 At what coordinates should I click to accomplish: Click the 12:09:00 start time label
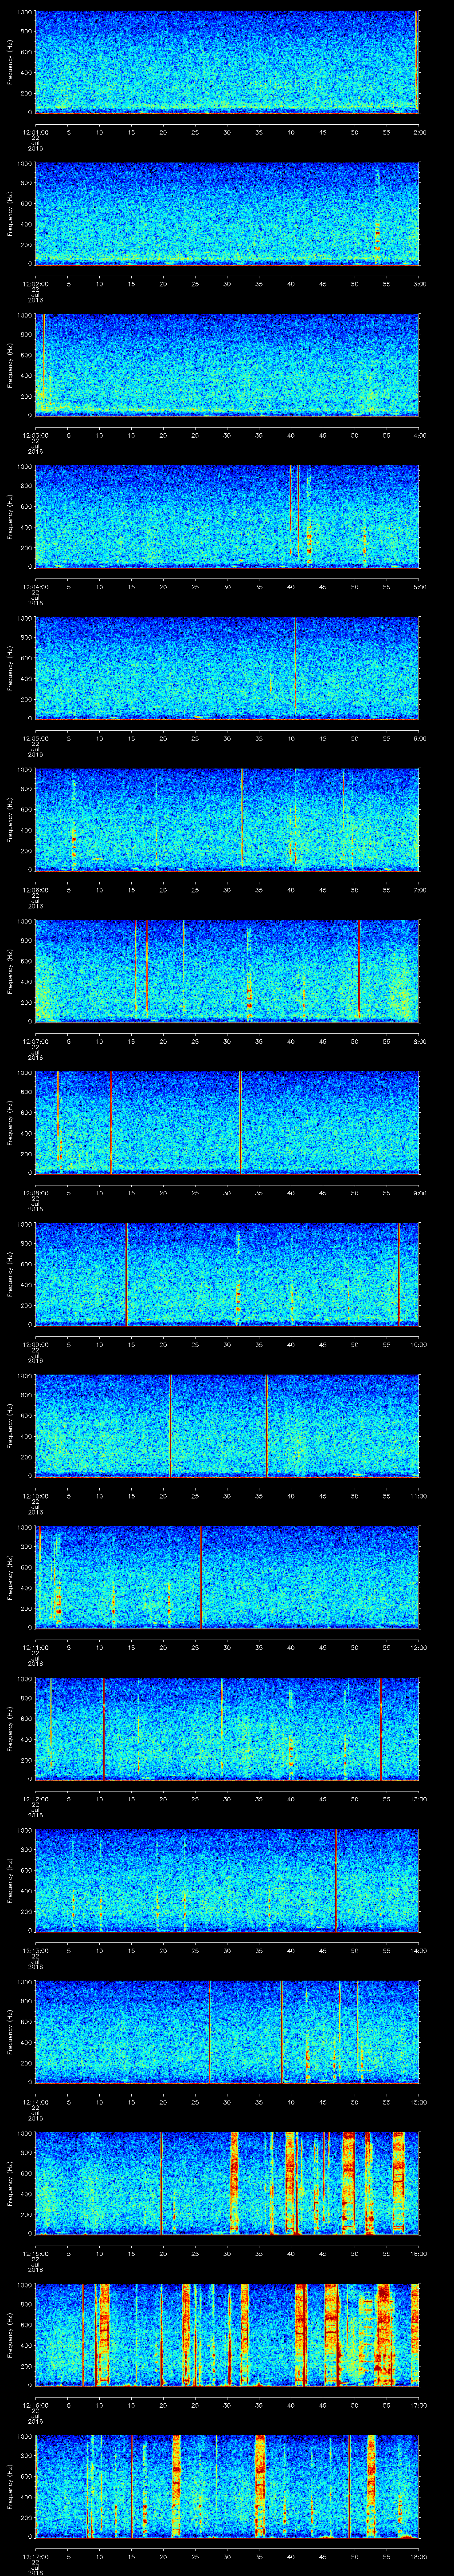[x=35, y=1344]
